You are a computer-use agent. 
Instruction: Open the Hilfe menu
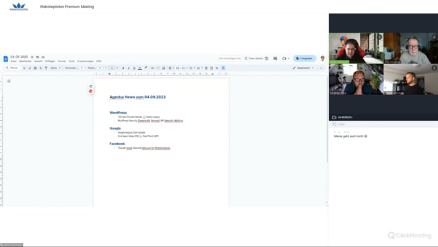point(98,61)
